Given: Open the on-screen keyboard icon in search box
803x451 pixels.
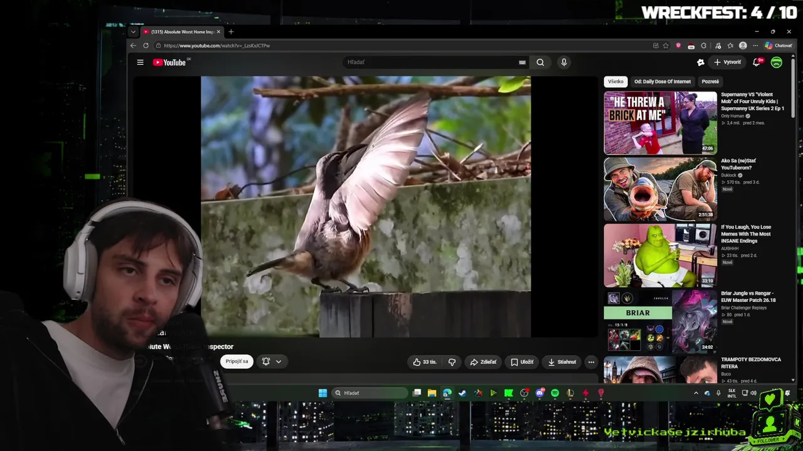Looking at the screenshot, I should pos(522,62).
